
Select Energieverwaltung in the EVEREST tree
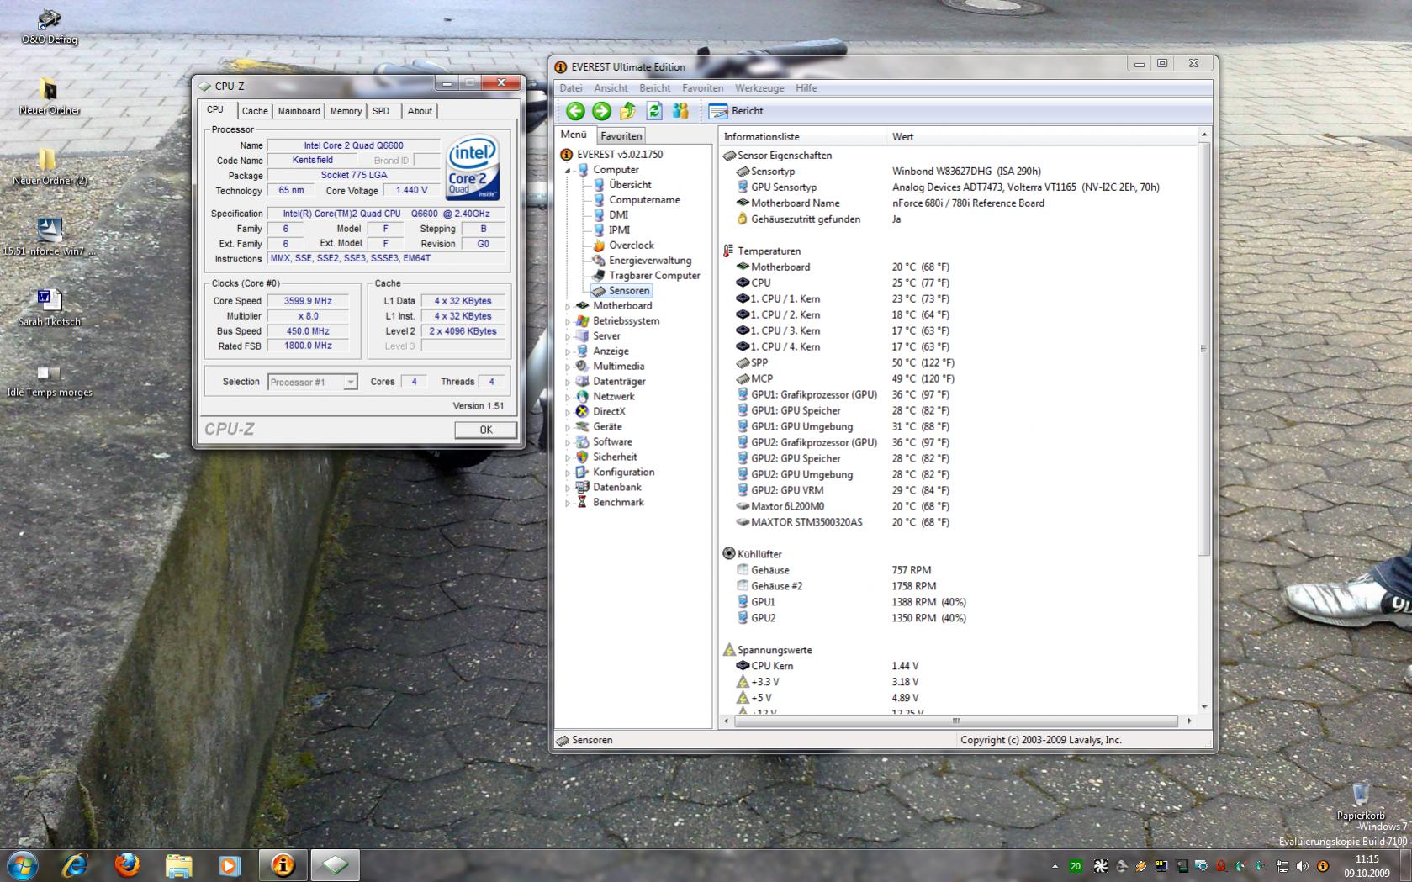[650, 261]
